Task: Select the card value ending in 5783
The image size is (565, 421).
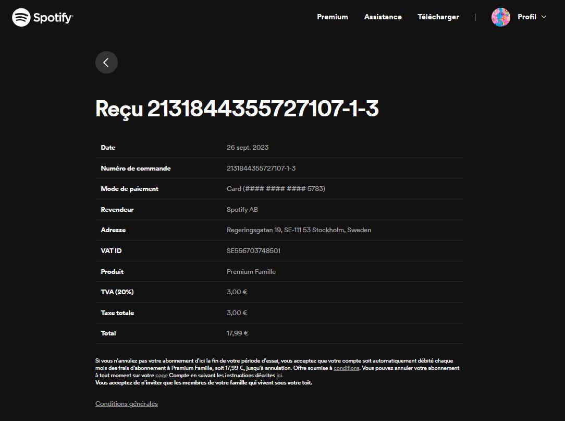Action: click(x=276, y=189)
